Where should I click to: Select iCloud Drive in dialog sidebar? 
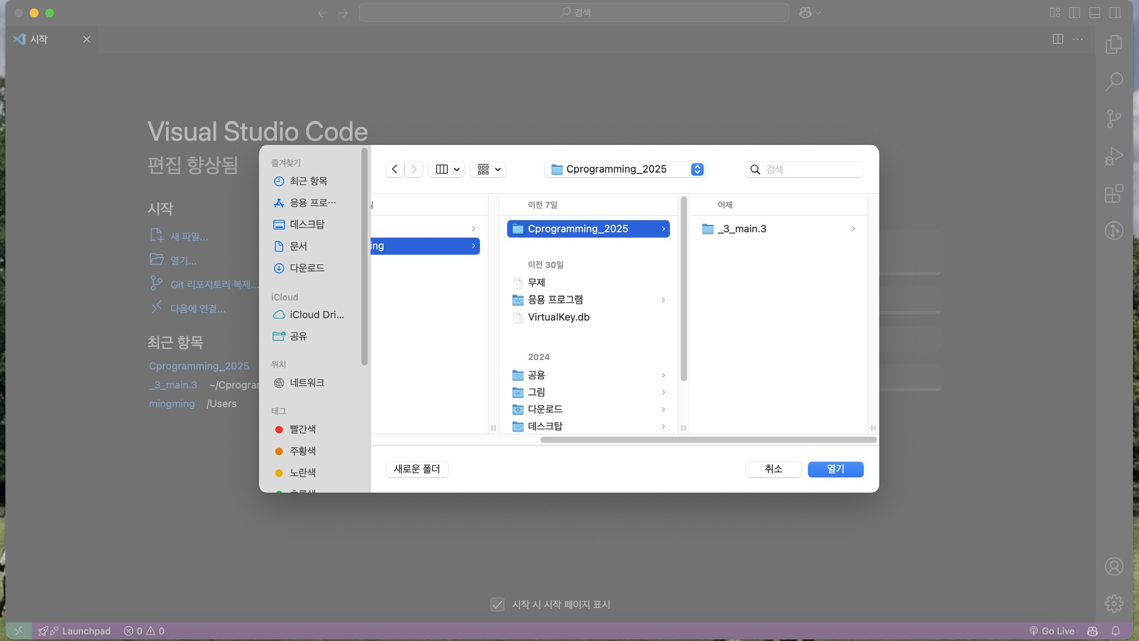pyautogui.click(x=309, y=315)
